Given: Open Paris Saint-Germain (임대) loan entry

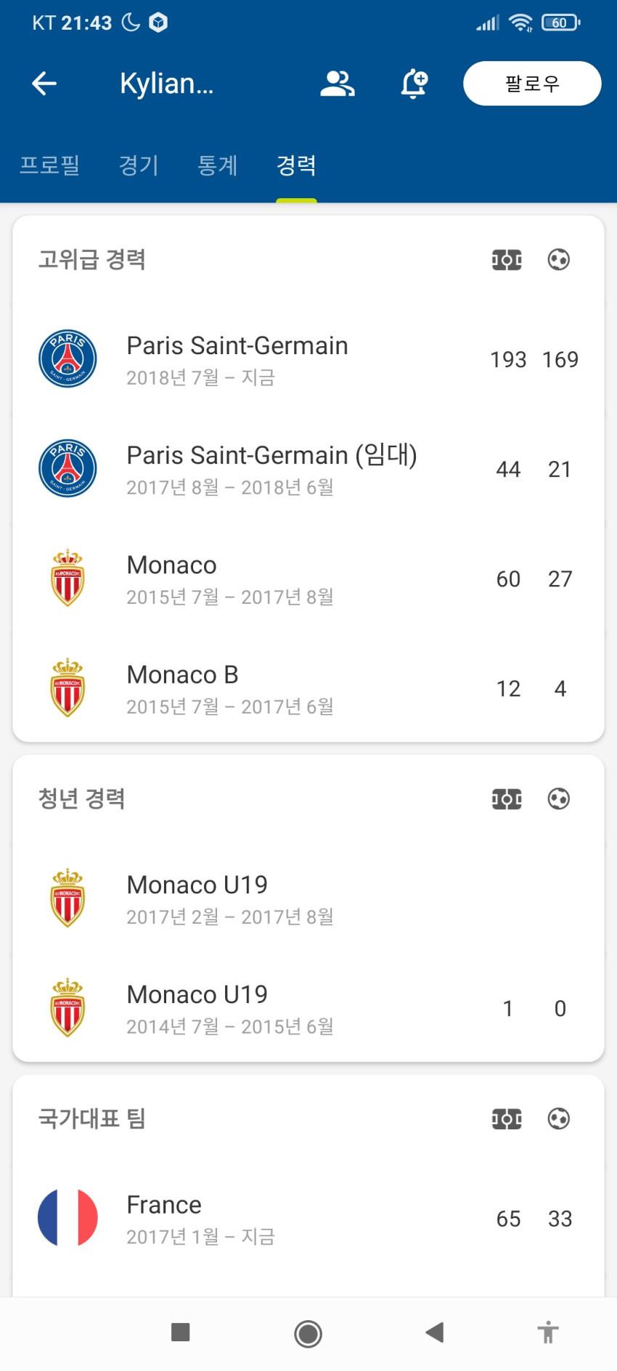Looking at the screenshot, I should pos(308,469).
